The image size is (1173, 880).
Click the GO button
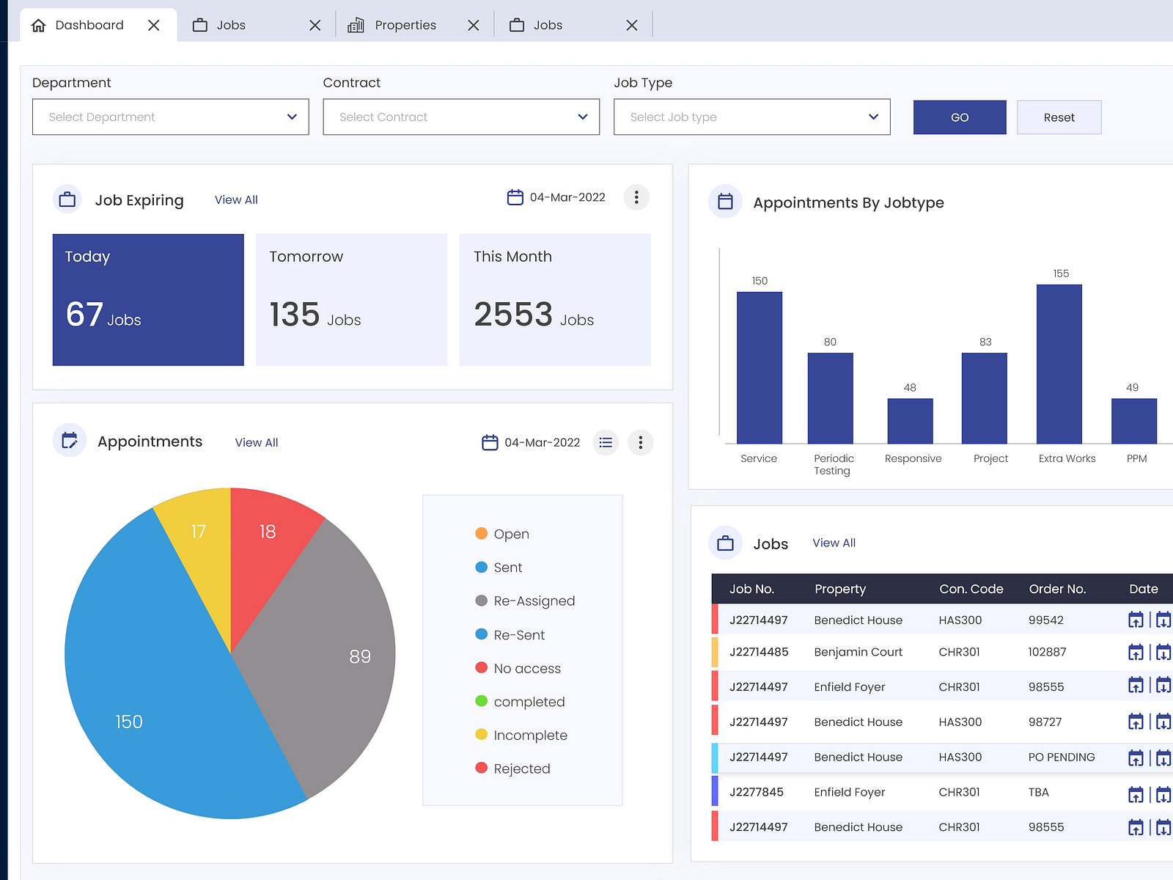[x=959, y=117]
